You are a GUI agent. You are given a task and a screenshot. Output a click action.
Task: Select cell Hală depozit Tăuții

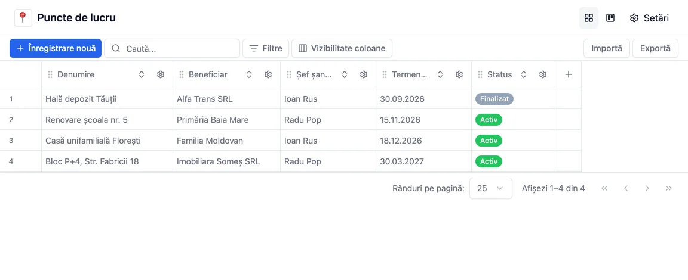coord(107,99)
